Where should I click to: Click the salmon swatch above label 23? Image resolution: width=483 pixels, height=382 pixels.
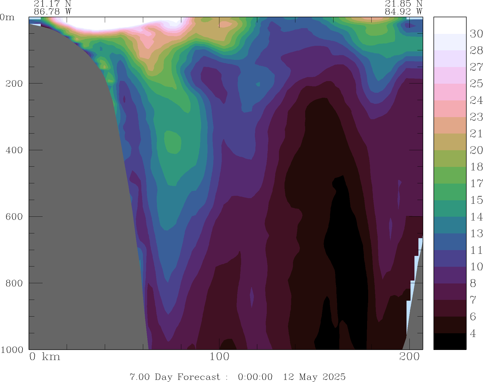click(450, 109)
